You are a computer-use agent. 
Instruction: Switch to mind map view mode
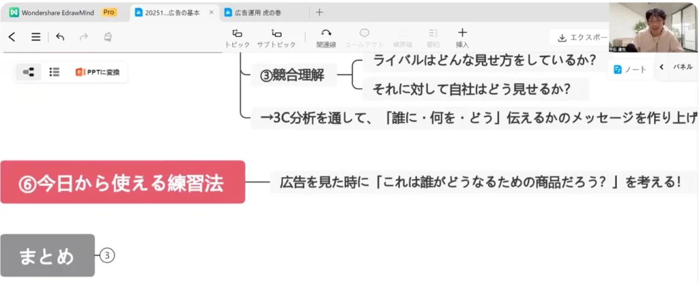pyautogui.click(x=29, y=72)
